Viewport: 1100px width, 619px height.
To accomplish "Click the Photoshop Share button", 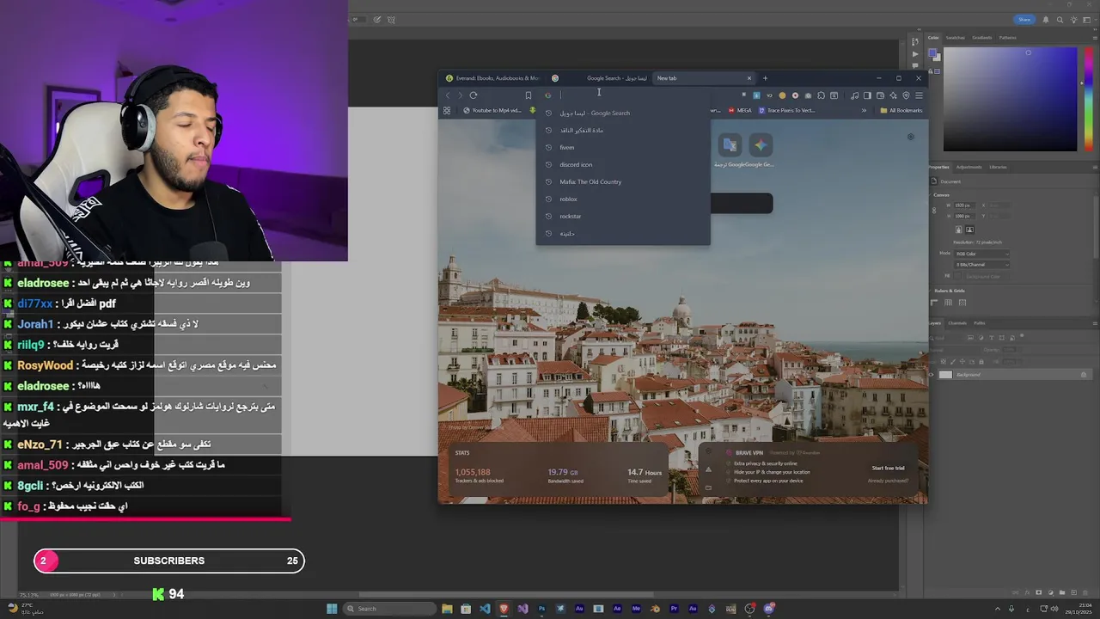I will [x=1024, y=20].
